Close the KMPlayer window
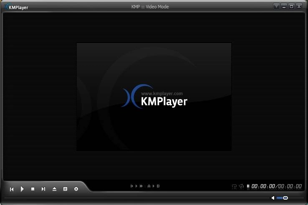The width and height of the screenshot is (308, 205). pyautogui.click(x=299, y=7)
